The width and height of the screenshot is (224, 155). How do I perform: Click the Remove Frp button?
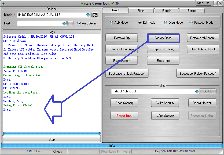pyautogui.click(x=122, y=38)
